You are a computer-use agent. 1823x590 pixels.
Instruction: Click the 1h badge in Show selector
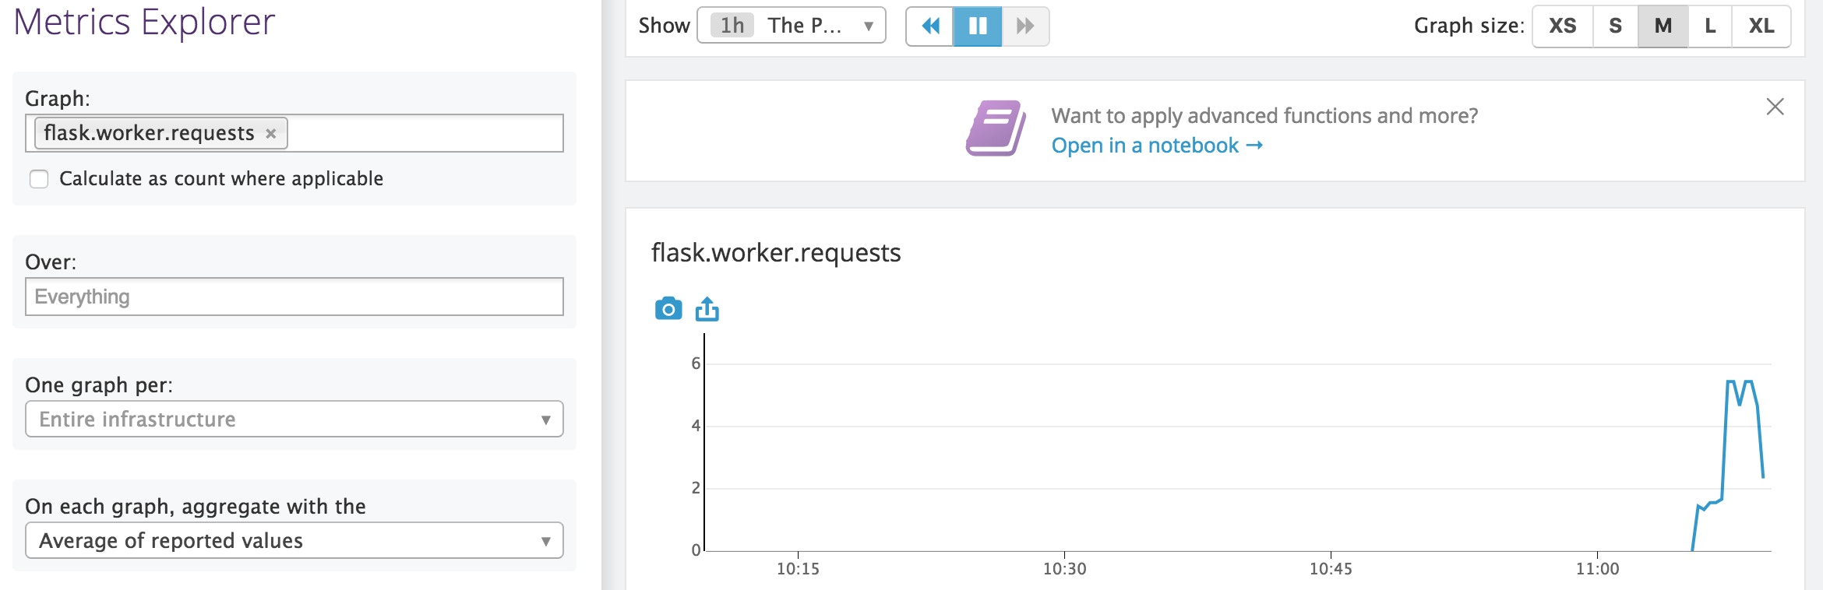click(732, 26)
